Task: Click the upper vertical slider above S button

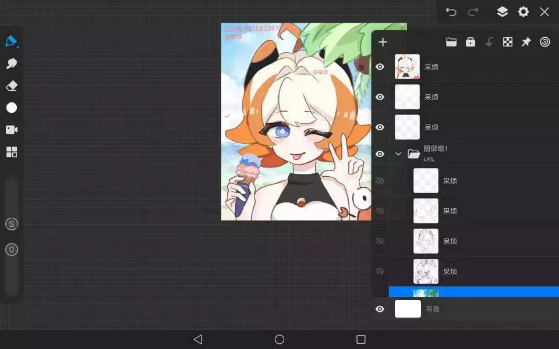Action: pos(12,196)
